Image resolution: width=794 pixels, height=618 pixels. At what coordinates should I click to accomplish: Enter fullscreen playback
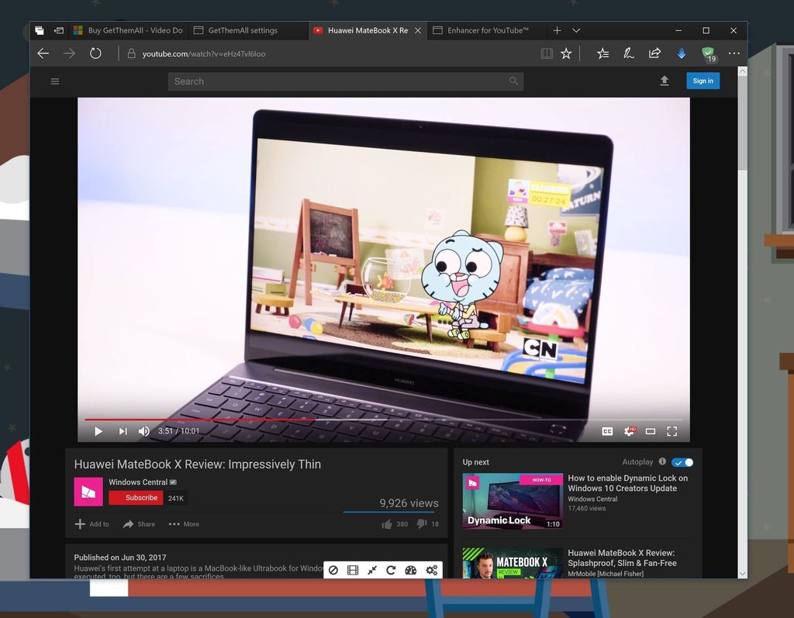pos(671,431)
